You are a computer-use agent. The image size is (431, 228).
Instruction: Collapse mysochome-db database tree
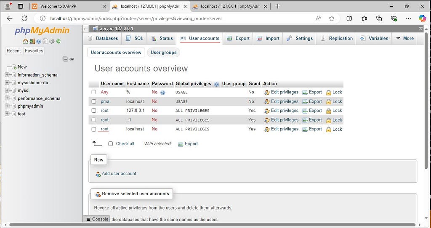(x=7, y=83)
